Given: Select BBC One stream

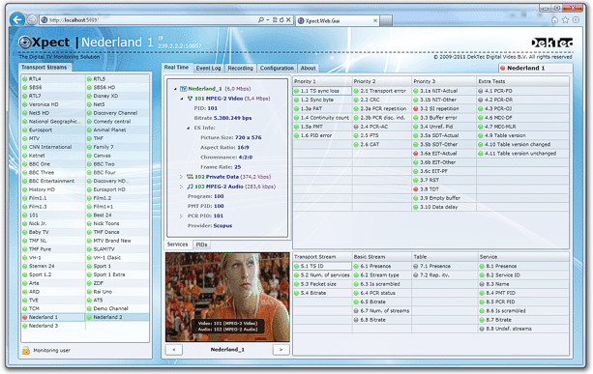Looking at the screenshot, I should [x=53, y=164].
